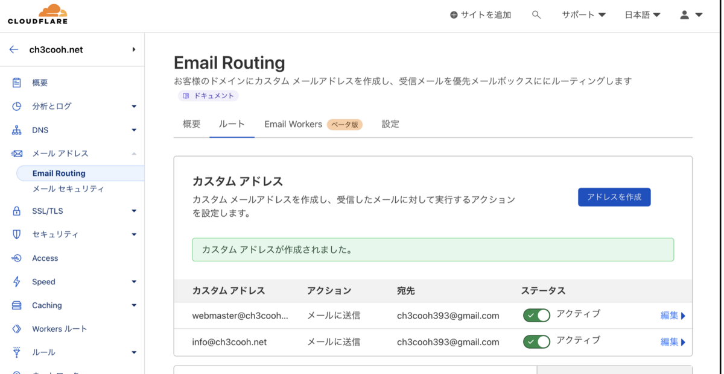Open the サポート dropdown menu
This screenshot has height=374, width=724.
(x=583, y=15)
